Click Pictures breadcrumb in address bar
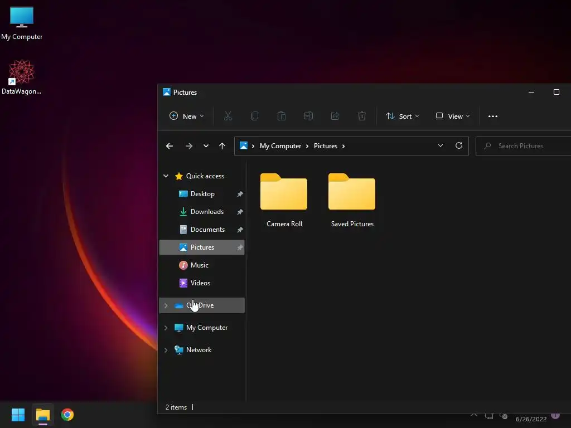The width and height of the screenshot is (571, 428). (x=326, y=146)
